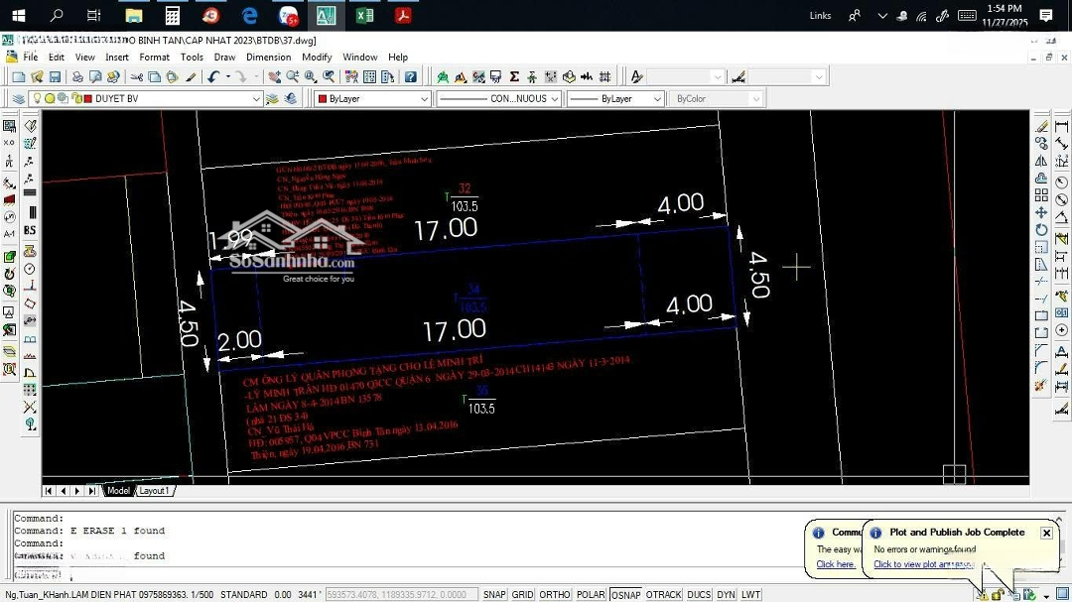Screen dimensions: 1072x602
Task: Close the Plot and Publish notification balloon
Action: tap(1046, 533)
